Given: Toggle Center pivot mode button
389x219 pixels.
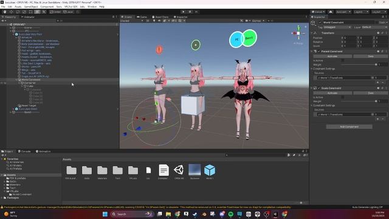Looking at the screenshot, I should click(x=55, y=12).
